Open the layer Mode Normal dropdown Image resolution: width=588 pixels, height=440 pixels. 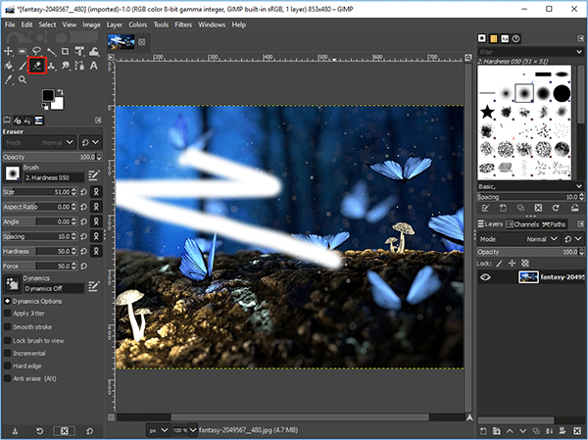pos(518,239)
